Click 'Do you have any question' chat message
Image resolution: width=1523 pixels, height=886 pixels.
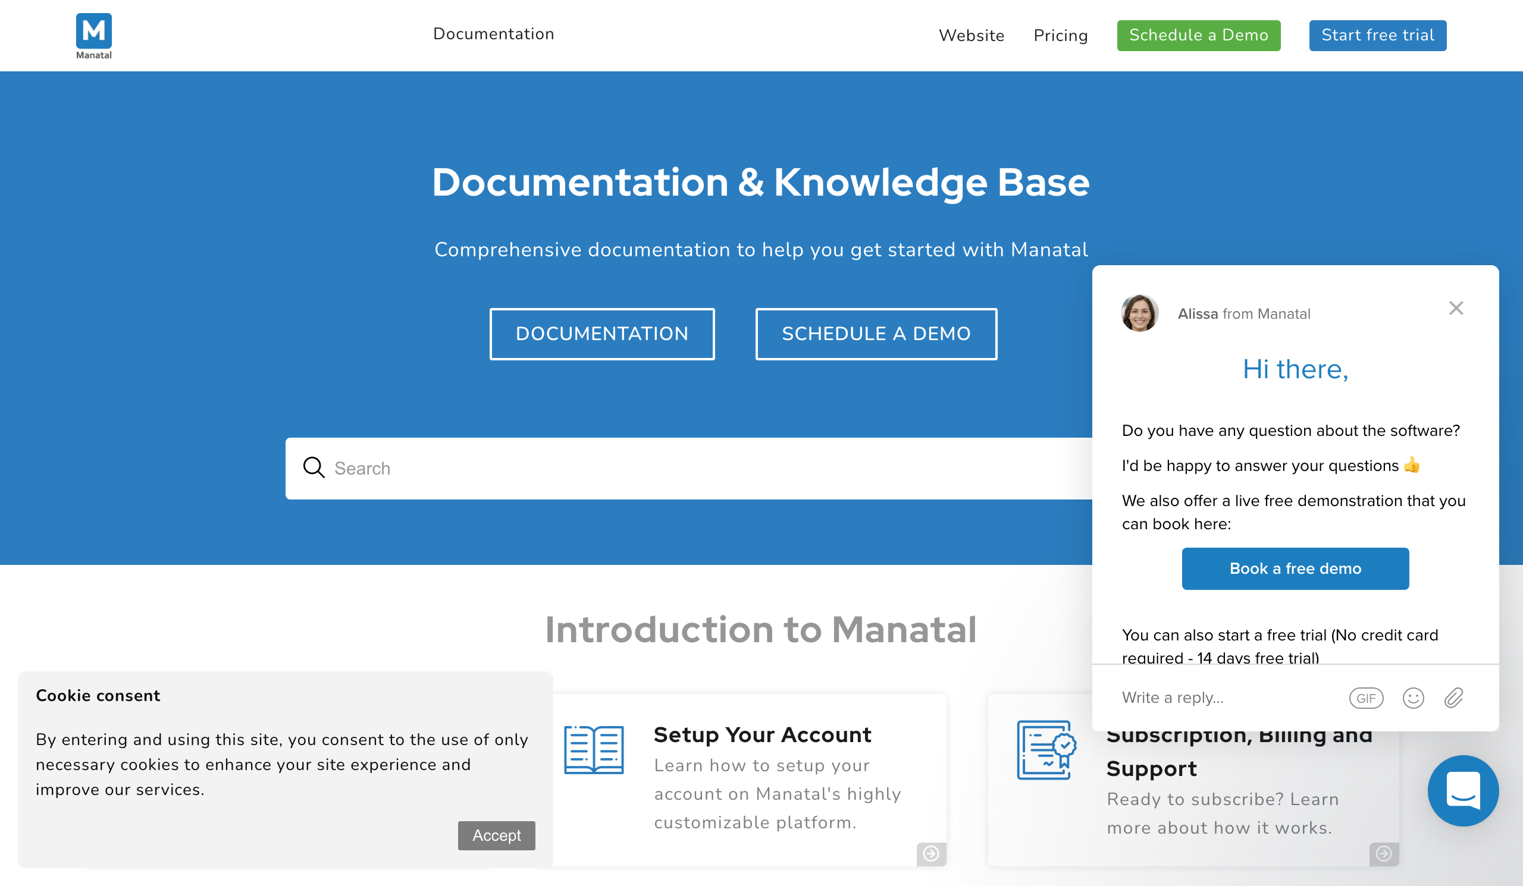pyautogui.click(x=1290, y=430)
